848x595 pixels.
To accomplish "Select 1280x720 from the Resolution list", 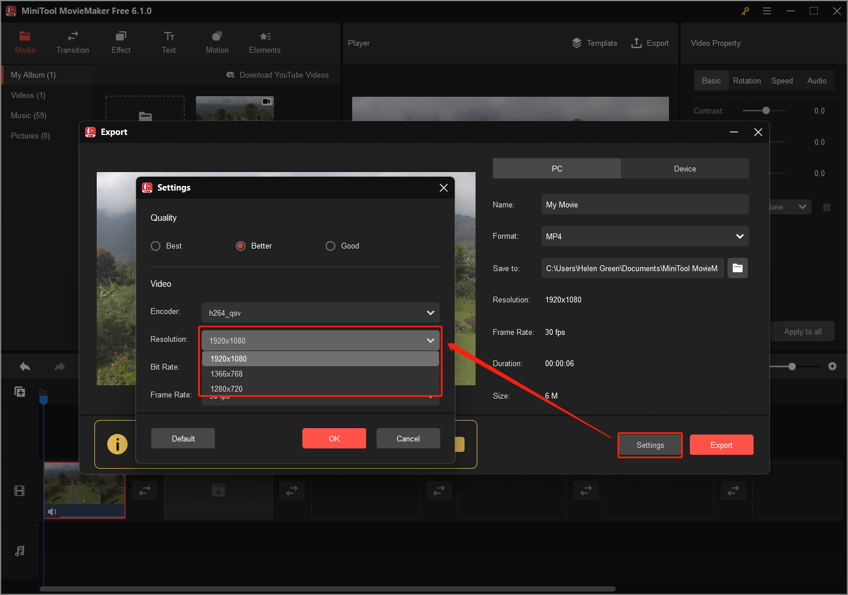I will pos(226,389).
